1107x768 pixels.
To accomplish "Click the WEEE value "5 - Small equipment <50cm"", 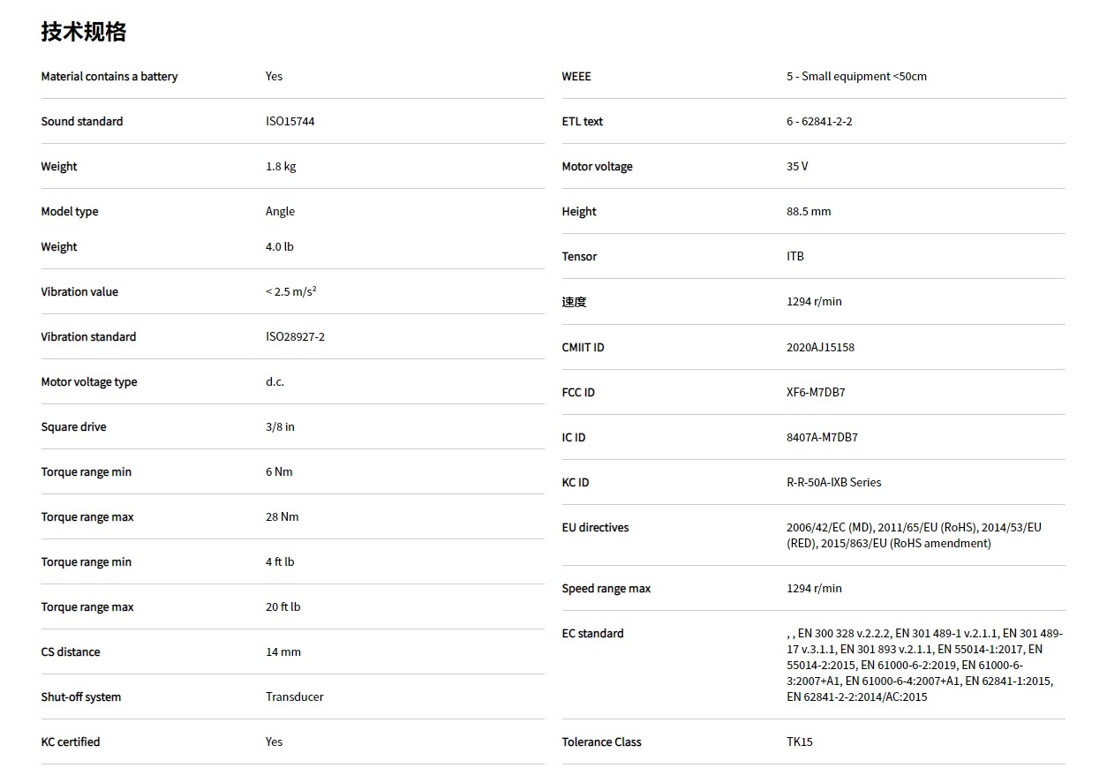I will (856, 76).
